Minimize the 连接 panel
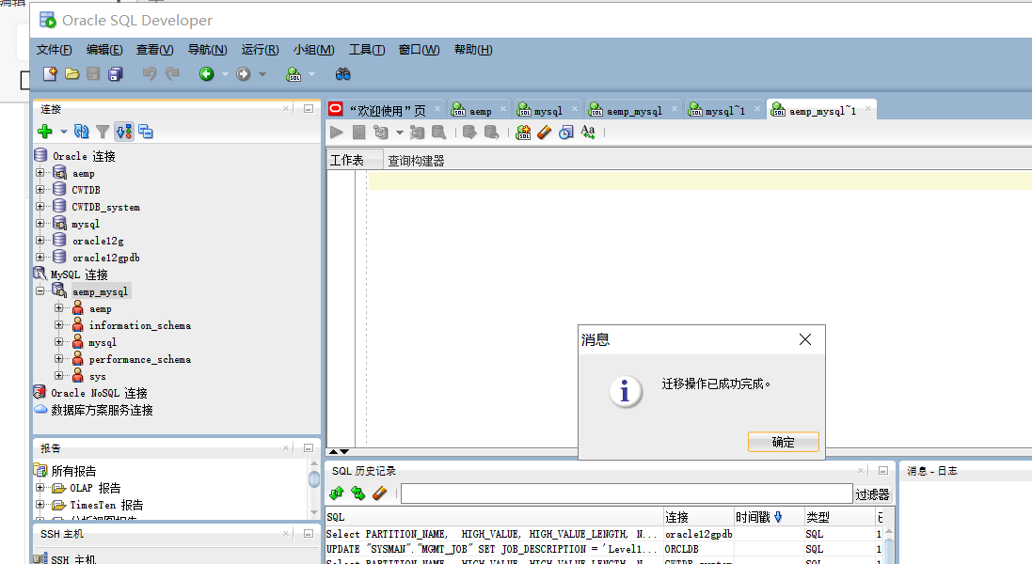Image resolution: width=1032 pixels, height=564 pixels. pyautogui.click(x=308, y=108)
